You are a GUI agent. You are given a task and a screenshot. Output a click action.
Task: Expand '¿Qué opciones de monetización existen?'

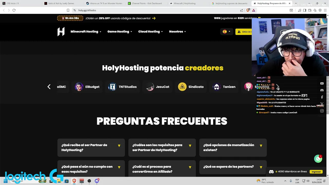(233, 147)
